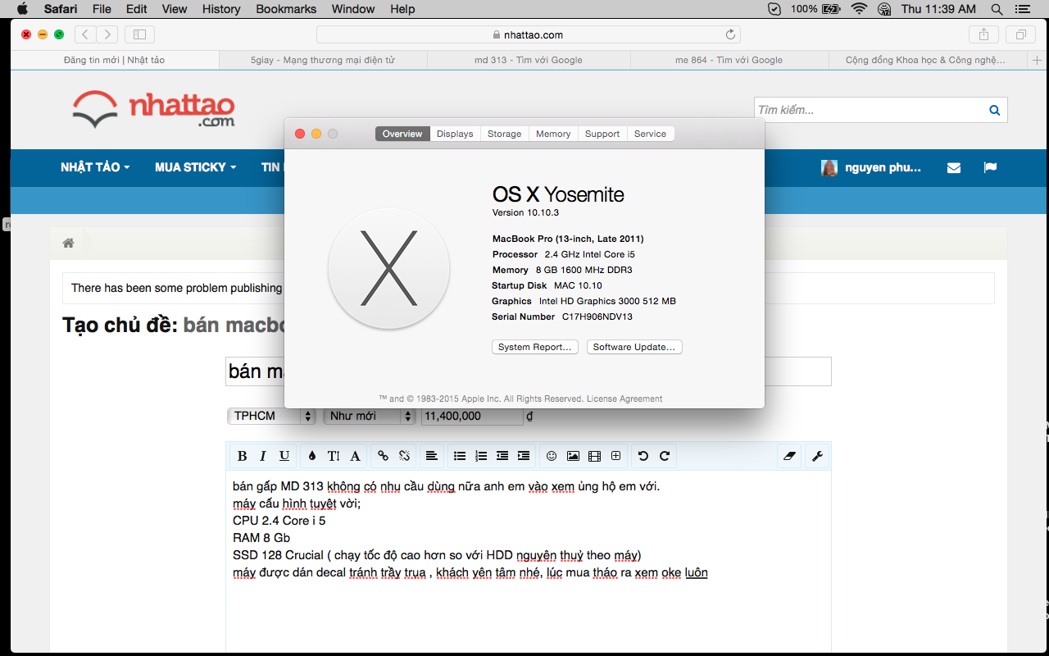Screen dimensions: 1049x656
Task: Remove formatting with the eraser icon
Action: [x=789, y=456]
